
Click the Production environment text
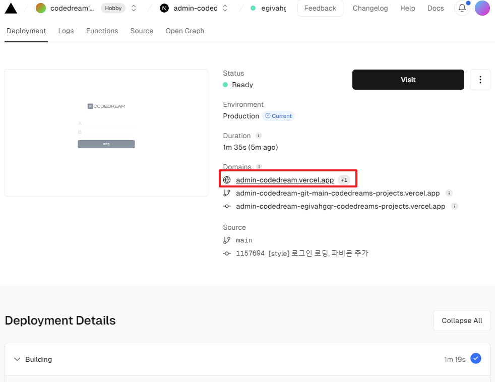241,116
